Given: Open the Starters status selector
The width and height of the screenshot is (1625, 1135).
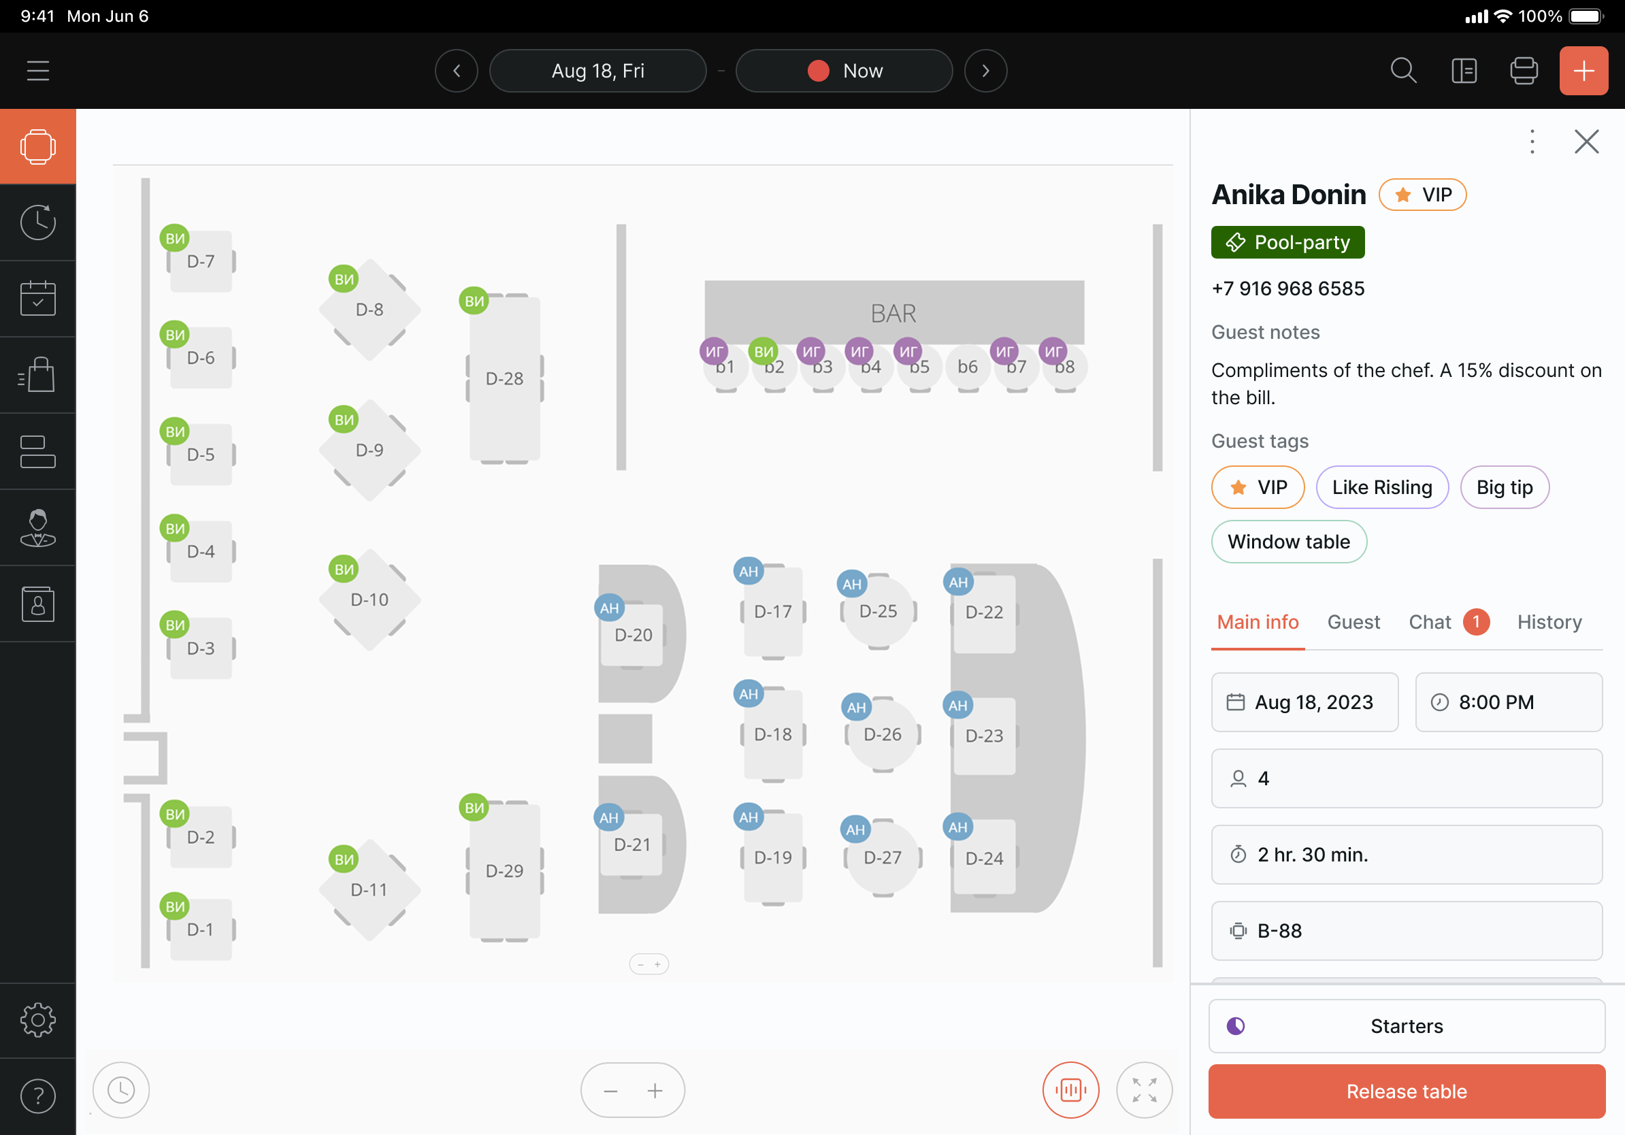Looking at the screenshot, I should [1407, 1026].
